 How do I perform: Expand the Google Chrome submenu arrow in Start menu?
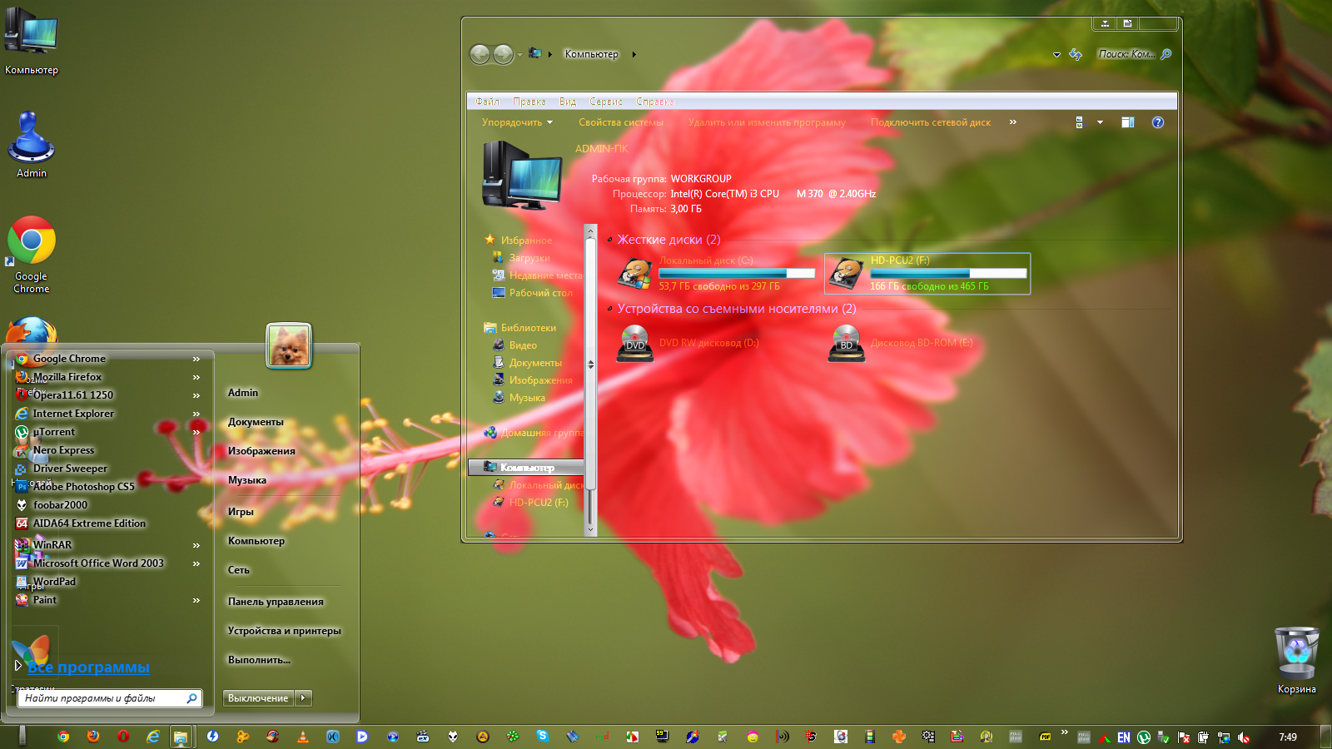click(x=196, y=359)
